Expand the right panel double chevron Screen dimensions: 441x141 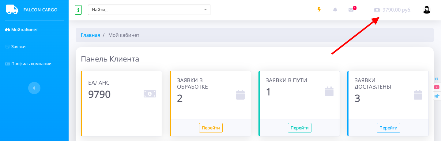pyautogui.click(x=437, y=79)
